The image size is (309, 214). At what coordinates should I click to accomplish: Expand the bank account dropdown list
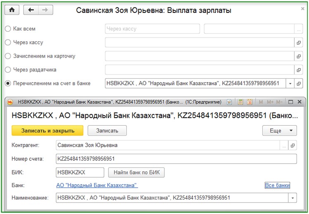[290, 84]
